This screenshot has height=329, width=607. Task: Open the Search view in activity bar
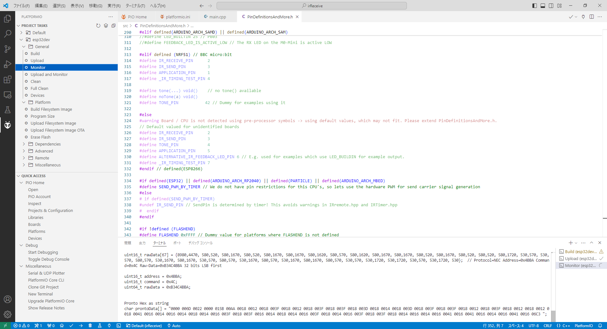click(8, 34)
